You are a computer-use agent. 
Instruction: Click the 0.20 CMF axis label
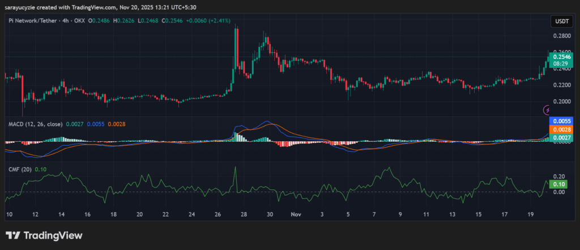pyautogui.click(x=559, y=176)
